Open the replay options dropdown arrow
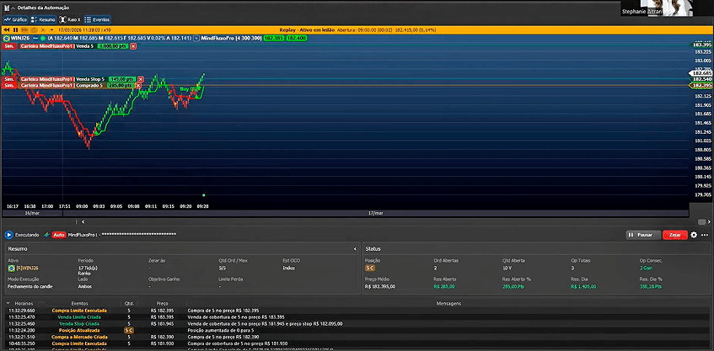Viewport: 714px width, 351px height. (x=51, y=29)
